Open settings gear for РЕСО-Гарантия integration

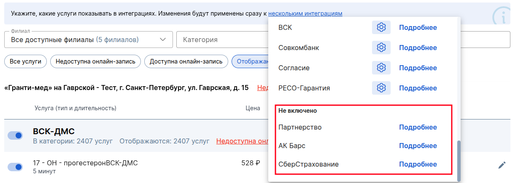381,88
